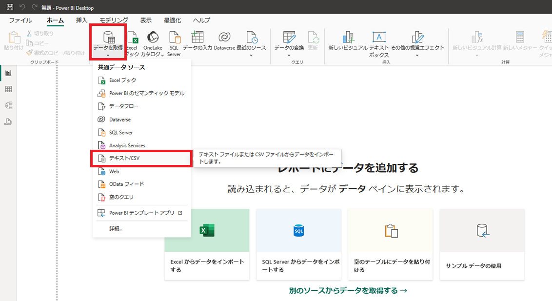Viewport: 552px width, 301px height.
Task: Click the Save icon in title bar
Action: click(x=10, y=7)
